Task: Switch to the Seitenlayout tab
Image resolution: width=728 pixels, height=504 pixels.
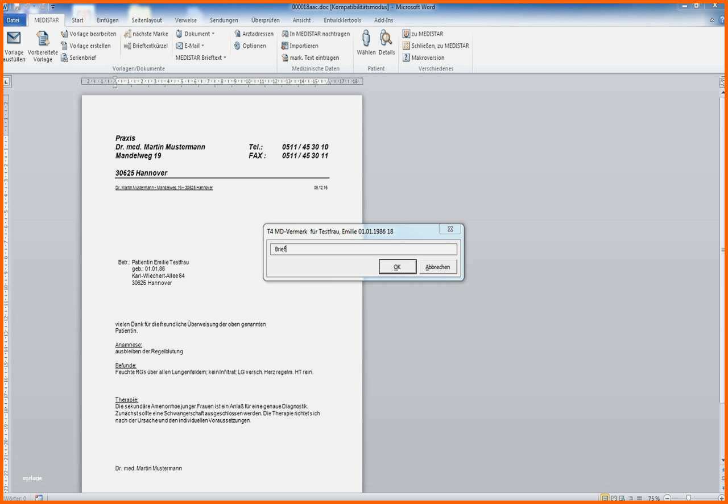Action: tap(147, 20)
